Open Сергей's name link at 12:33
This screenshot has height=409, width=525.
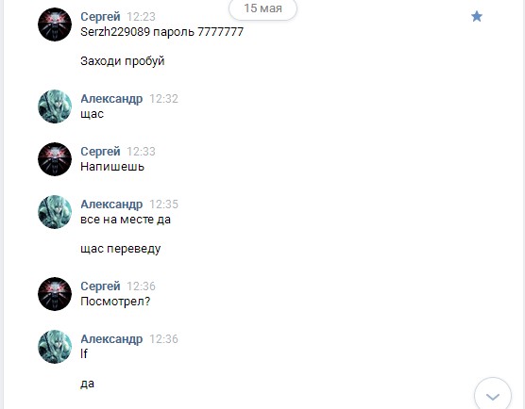pos(100,152)
